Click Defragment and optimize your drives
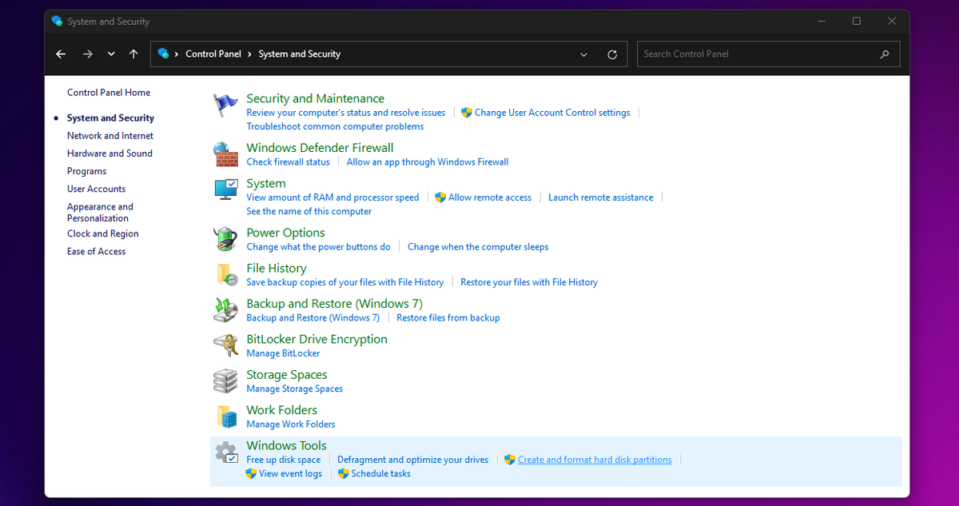Screen dimensions: 959x506 click(413, 460)
